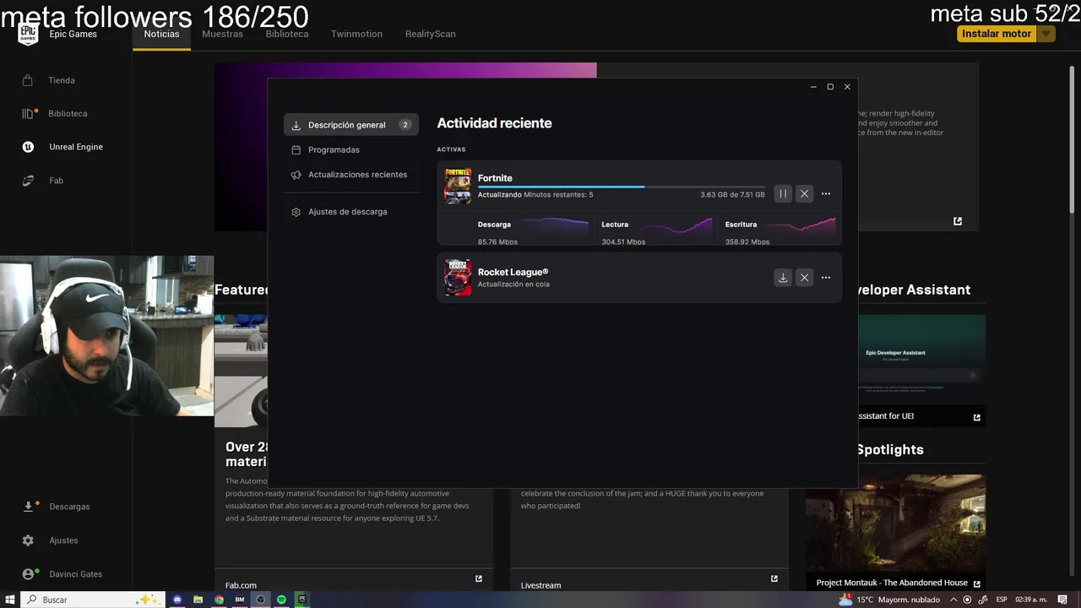Viewport: 1081px width, 608px height.
Task: Open Google Chrome from the taskbar
Action: [x=219, y=600]
